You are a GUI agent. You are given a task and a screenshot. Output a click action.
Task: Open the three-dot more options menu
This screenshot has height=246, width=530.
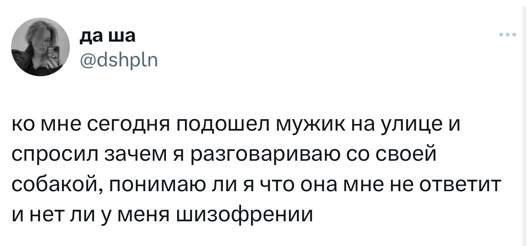(507, 35)
